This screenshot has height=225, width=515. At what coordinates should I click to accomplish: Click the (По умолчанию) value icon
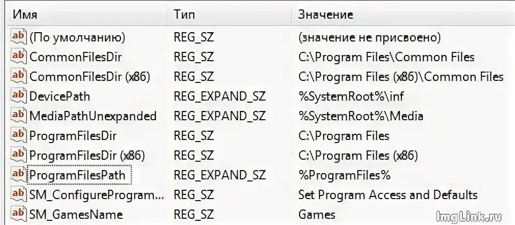(18, 36)
